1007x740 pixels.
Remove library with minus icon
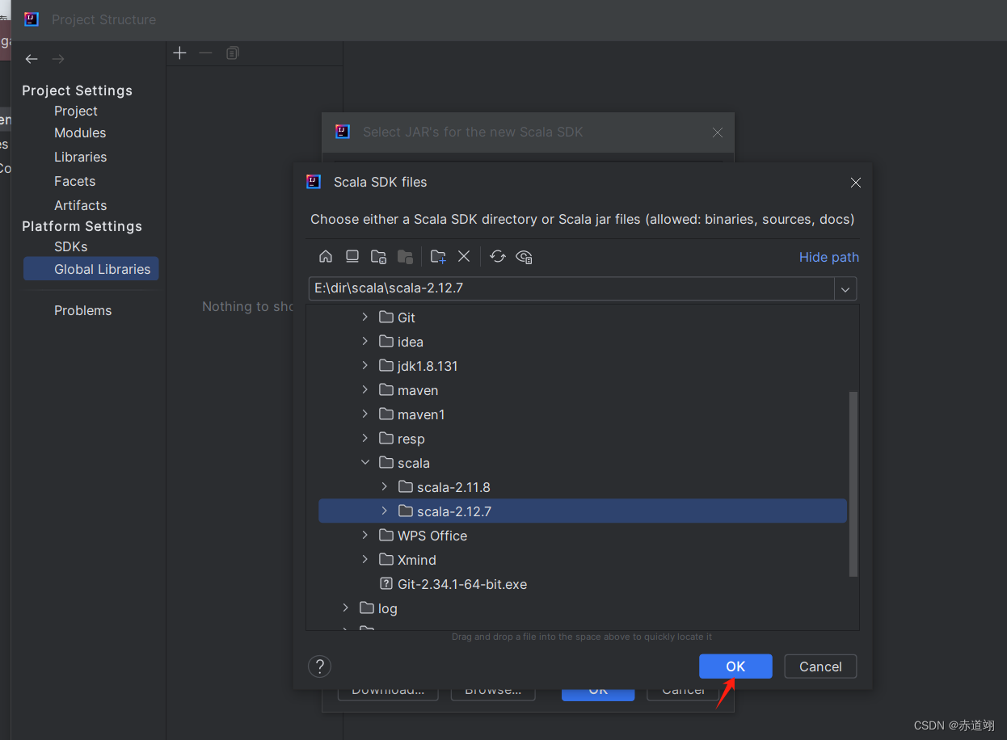[206, 53]
